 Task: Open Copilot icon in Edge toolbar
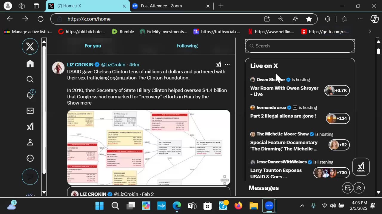pos(375,19)
